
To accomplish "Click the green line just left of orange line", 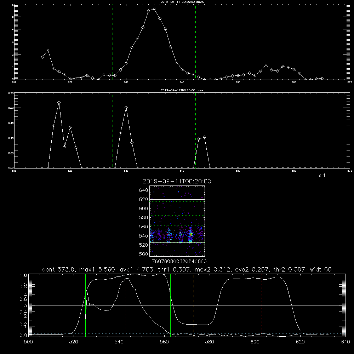I will (171, 305).
